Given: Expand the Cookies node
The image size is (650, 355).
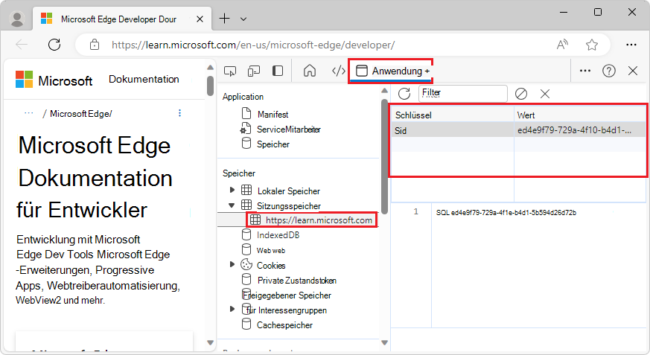Looking at the screenshot, I should pyautogui.click(x=232, y=265).
